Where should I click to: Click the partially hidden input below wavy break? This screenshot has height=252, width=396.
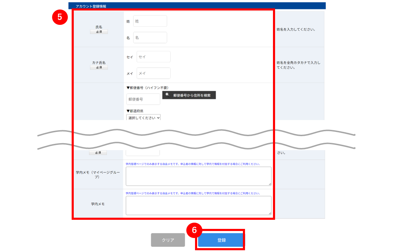click(x=143, y=153)
